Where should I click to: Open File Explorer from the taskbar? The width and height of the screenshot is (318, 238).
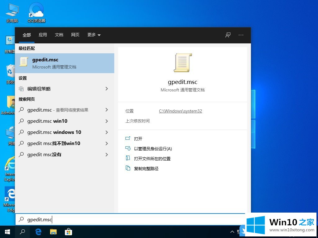pos(53,231)
